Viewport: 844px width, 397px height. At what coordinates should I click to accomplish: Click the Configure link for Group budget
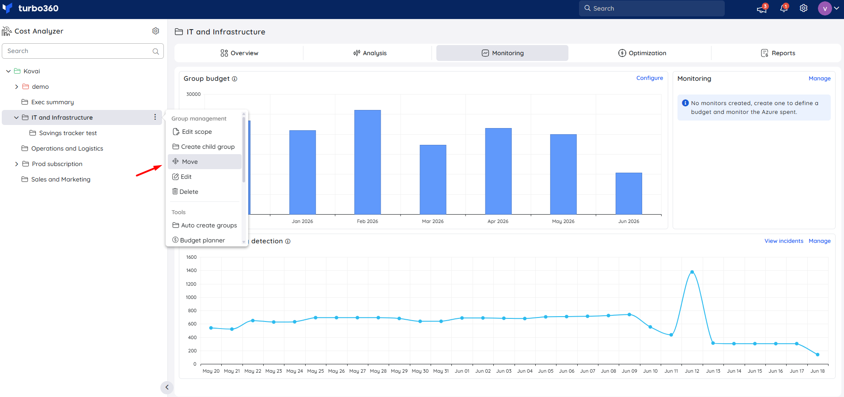point(649,78)
